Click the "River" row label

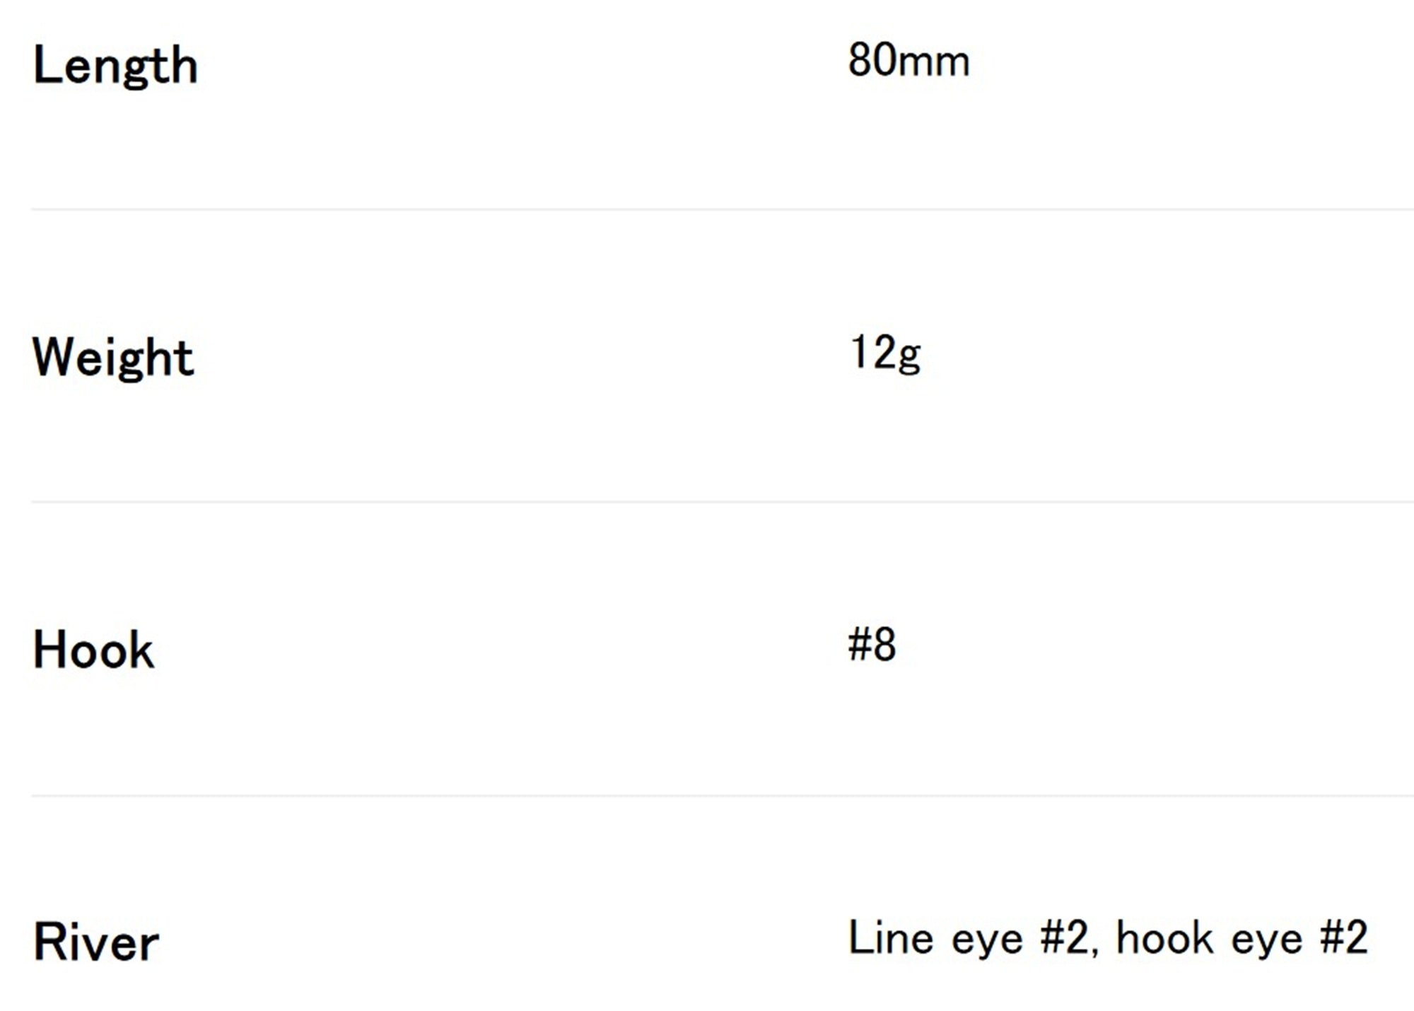[x=96, y=942]
